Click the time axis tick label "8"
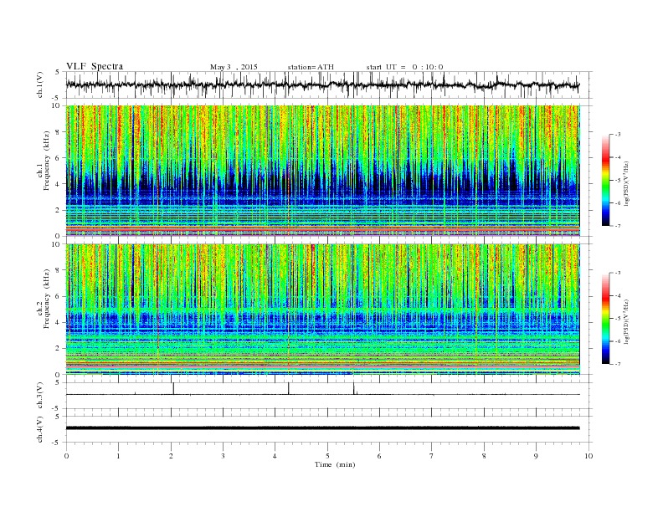 pos(484,456)
